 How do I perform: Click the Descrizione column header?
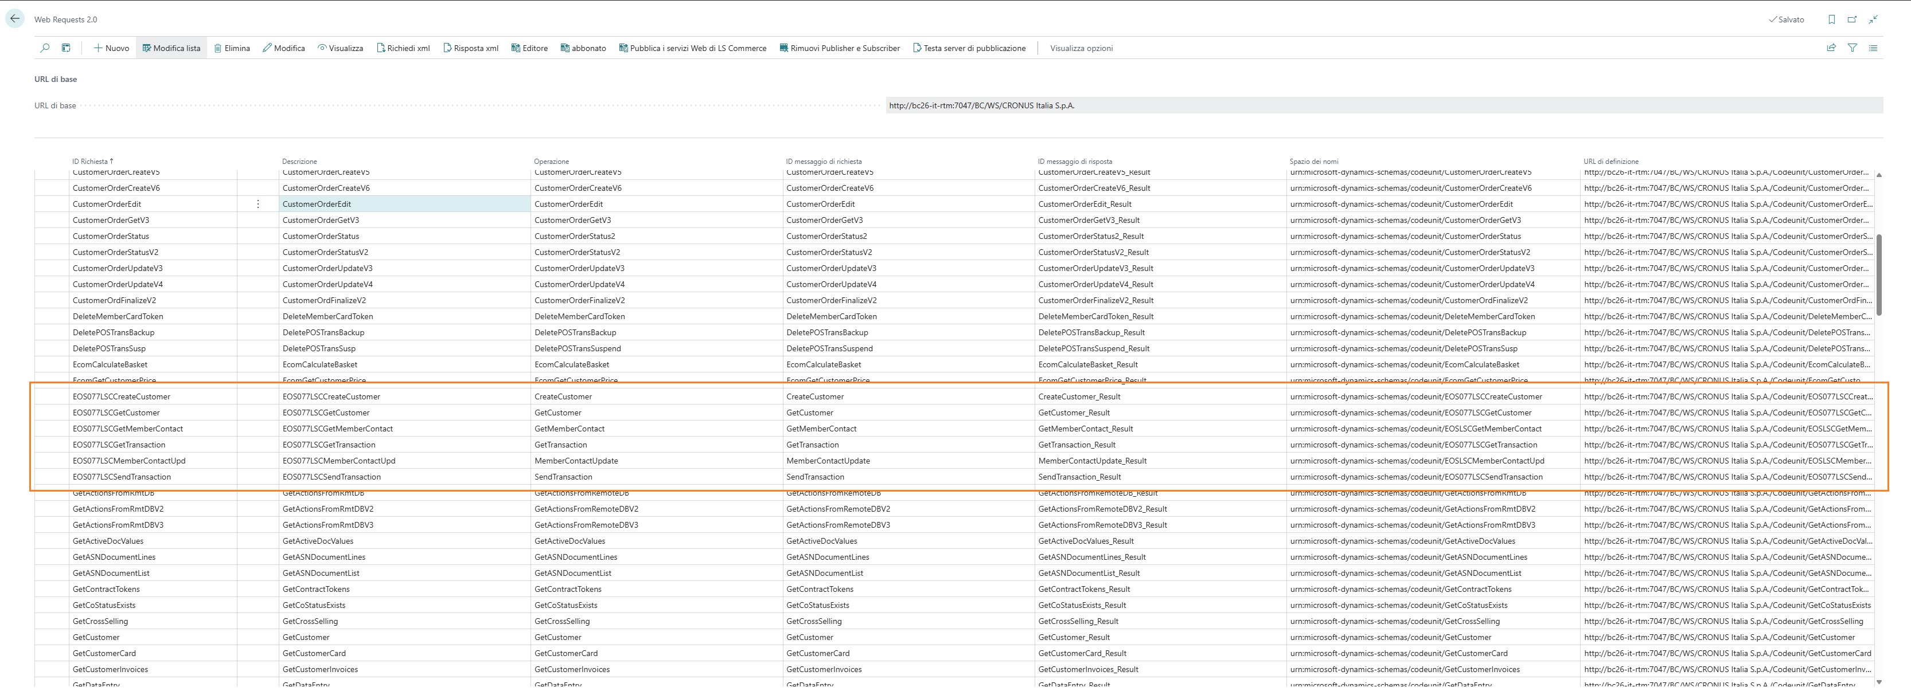(299, 161)
